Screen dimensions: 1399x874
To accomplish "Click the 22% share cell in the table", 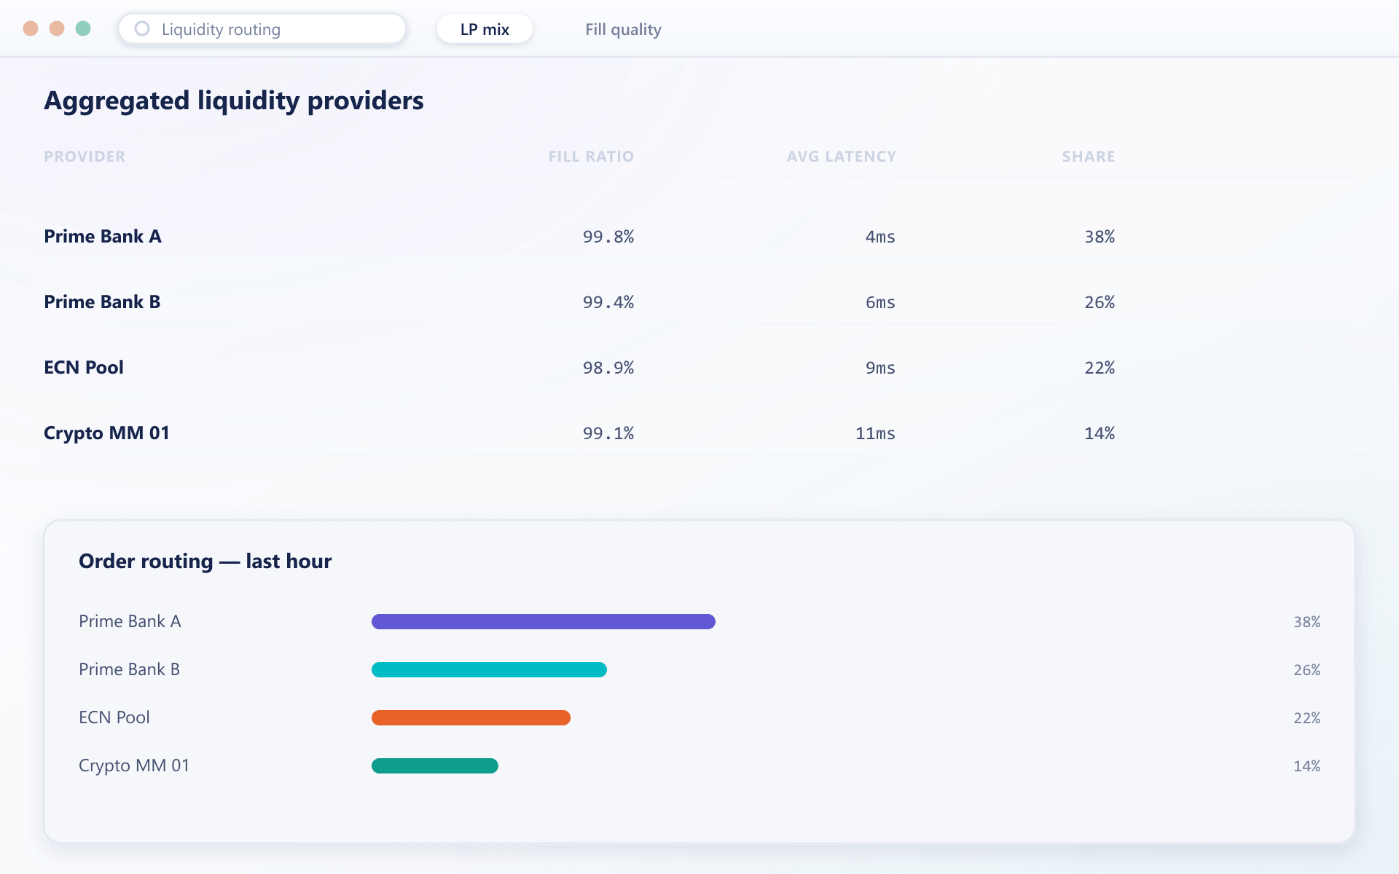I will pyautogui.click(x=1100, y=368).
